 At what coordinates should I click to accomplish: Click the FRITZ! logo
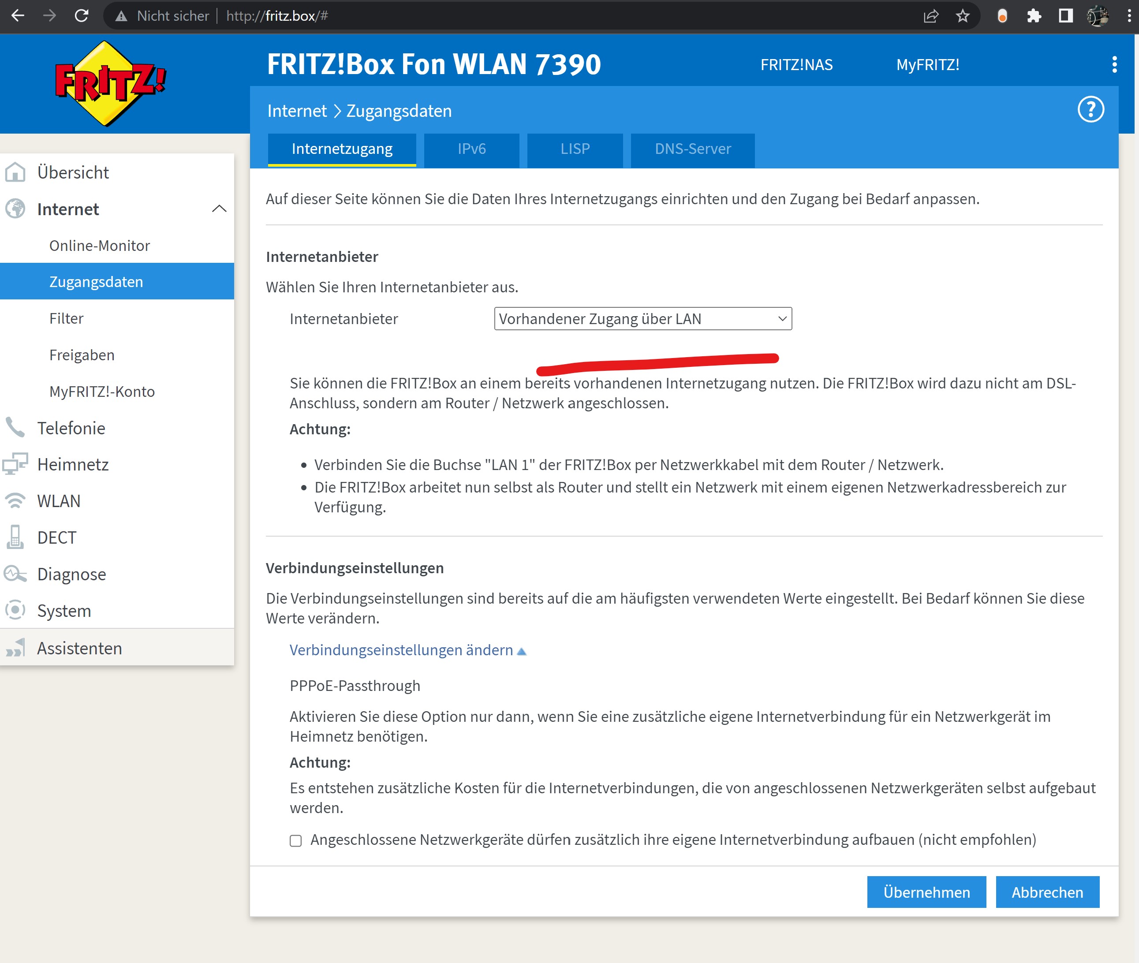(x=108, y=83)
